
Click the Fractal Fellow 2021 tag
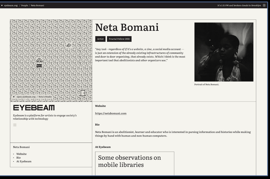pyautogui.click(x=119, y=39)
